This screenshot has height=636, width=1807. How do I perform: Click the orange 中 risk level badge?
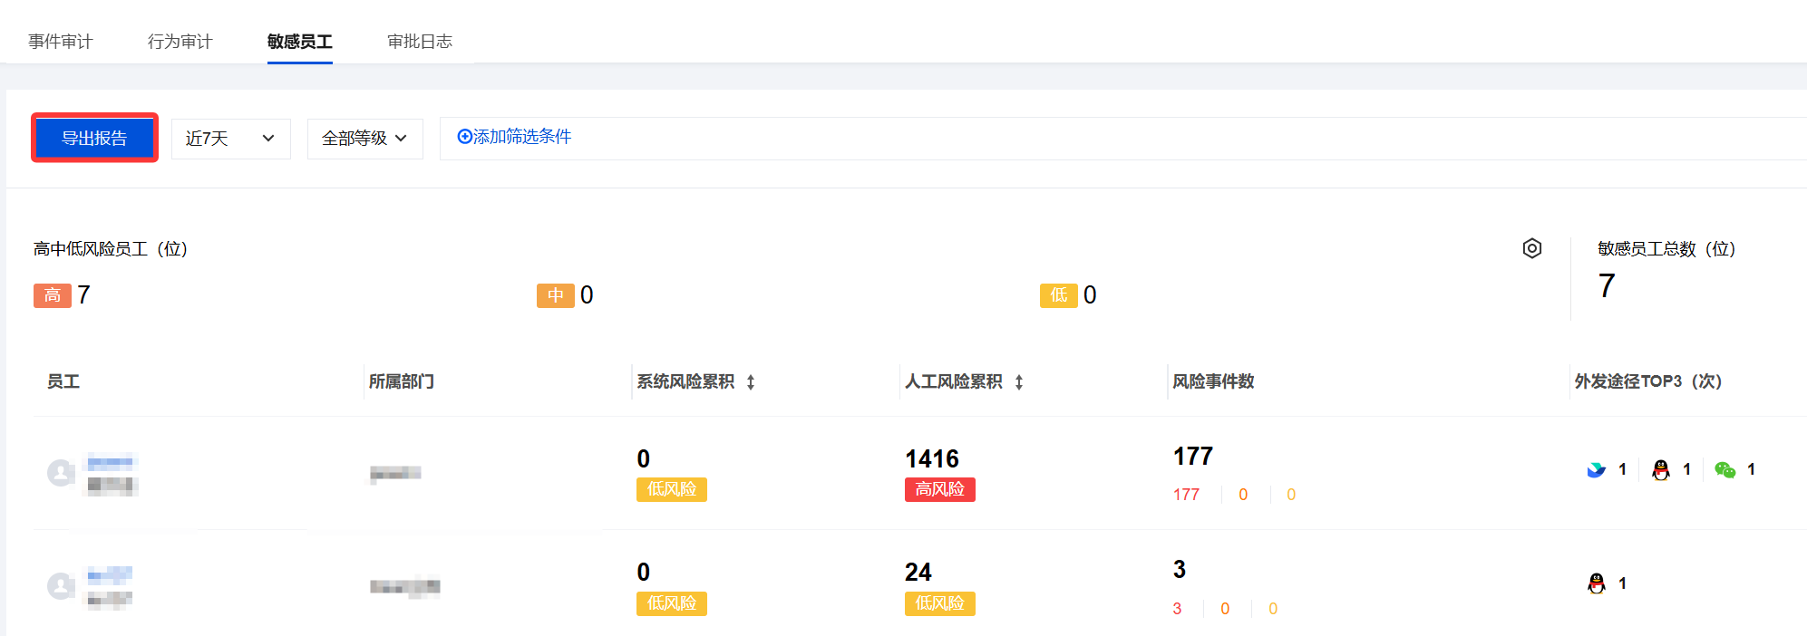(x=555, y=295)
